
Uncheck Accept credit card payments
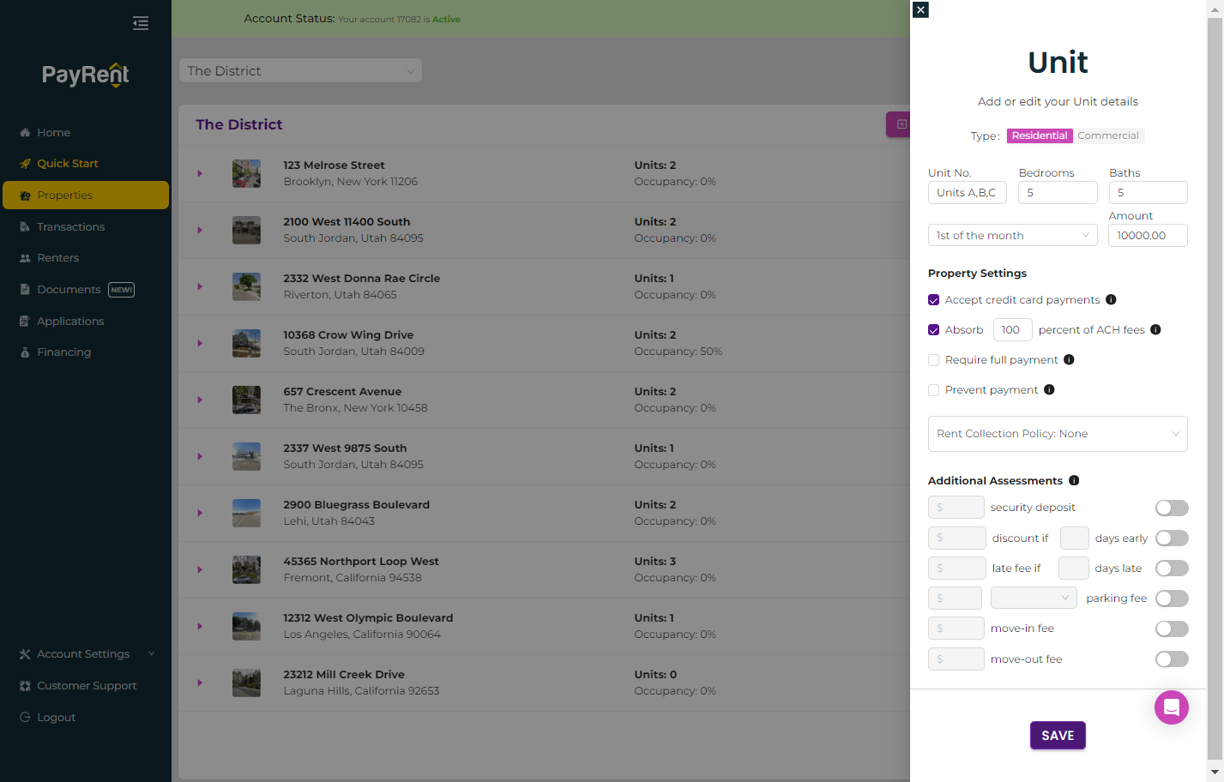pos(933,300)
